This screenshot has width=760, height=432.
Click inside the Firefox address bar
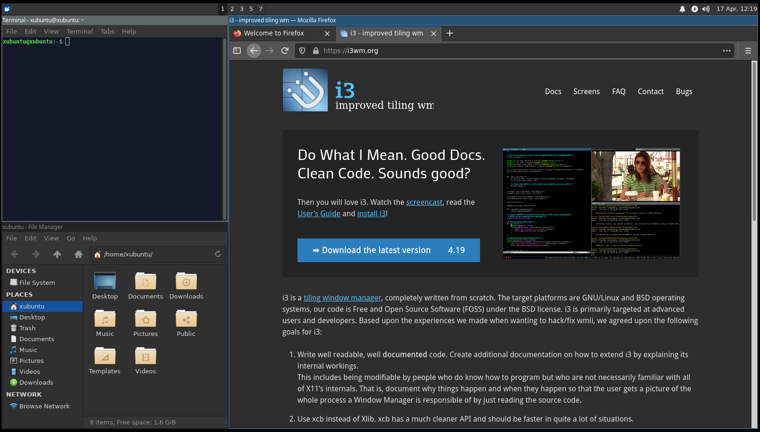[473, 51]
